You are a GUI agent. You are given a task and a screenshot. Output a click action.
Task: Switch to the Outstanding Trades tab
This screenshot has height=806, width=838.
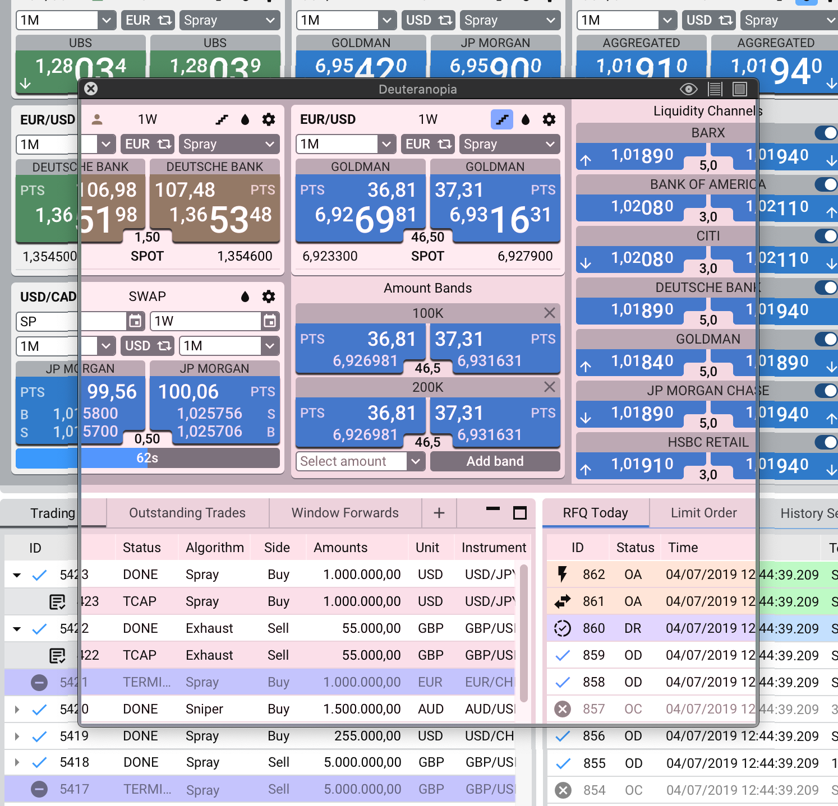[x=187, y=513]
